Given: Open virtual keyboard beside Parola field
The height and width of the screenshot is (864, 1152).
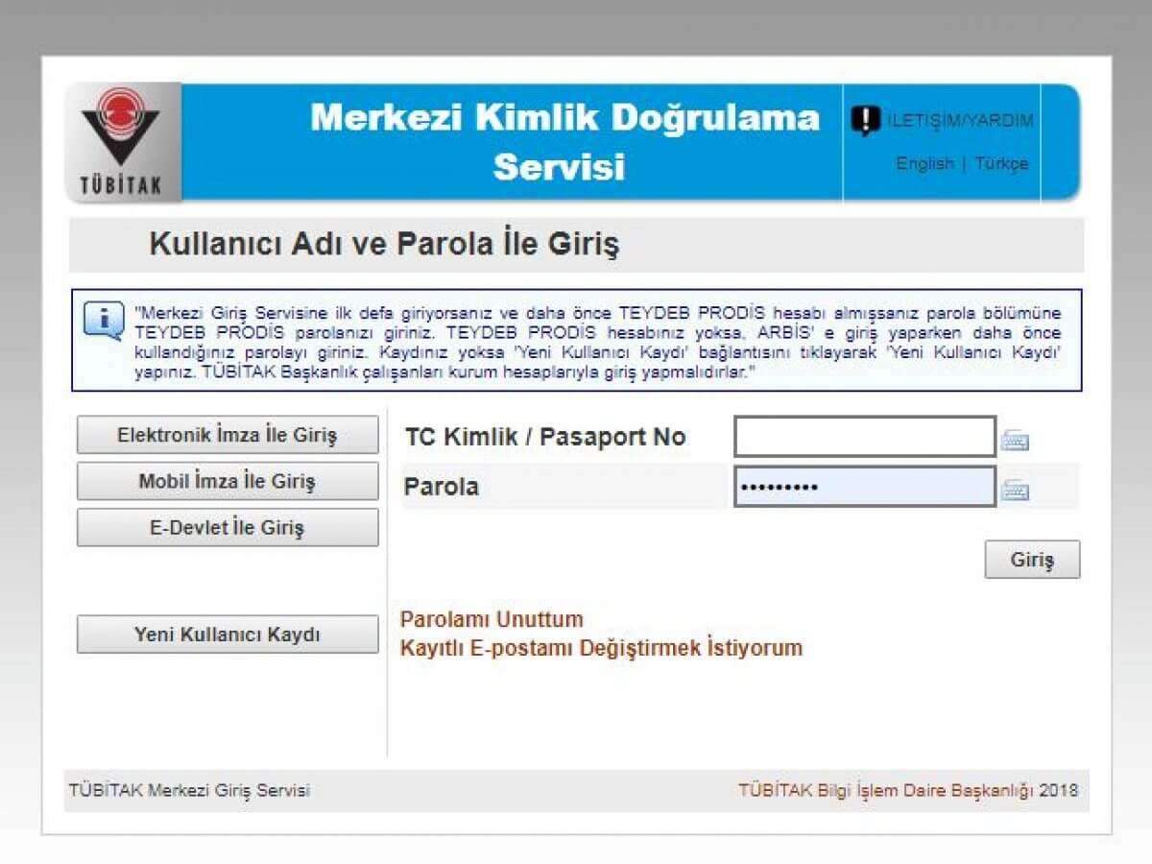Looking at the screenshot, I should tap(1015, 491).
